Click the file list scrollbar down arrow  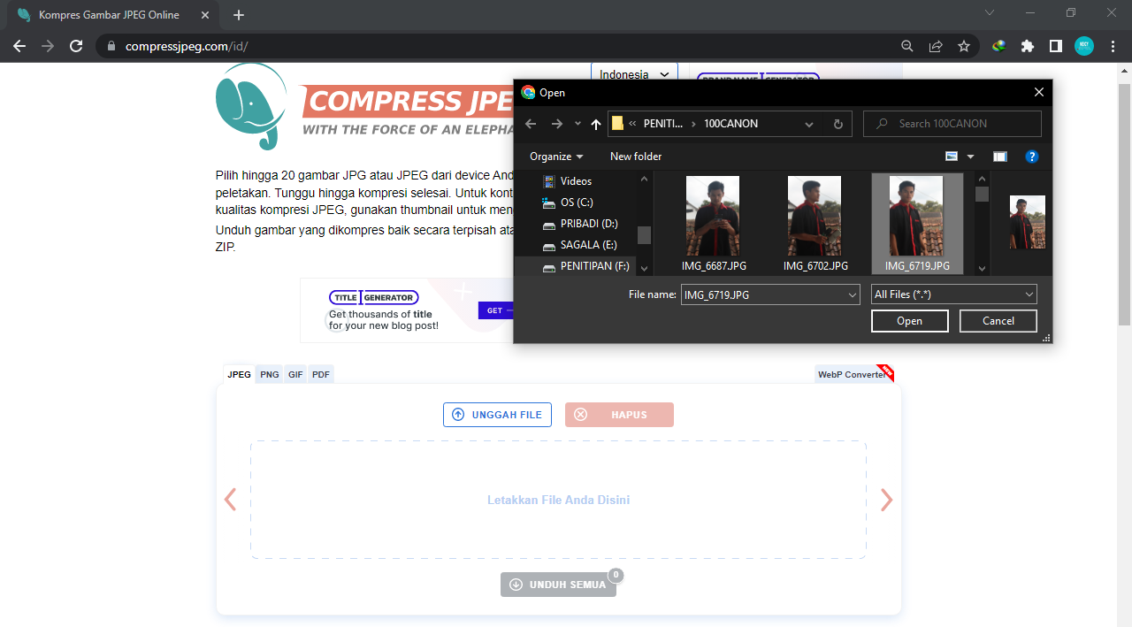pyautogui.click(x=982, y=268)
